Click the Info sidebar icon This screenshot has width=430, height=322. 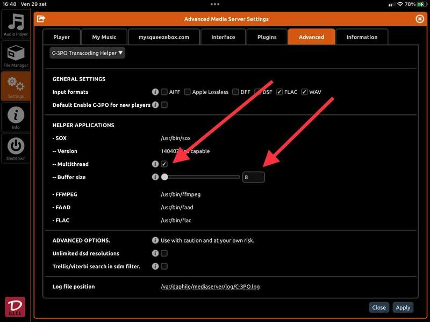pyautogui.click(x=16, y=117)
